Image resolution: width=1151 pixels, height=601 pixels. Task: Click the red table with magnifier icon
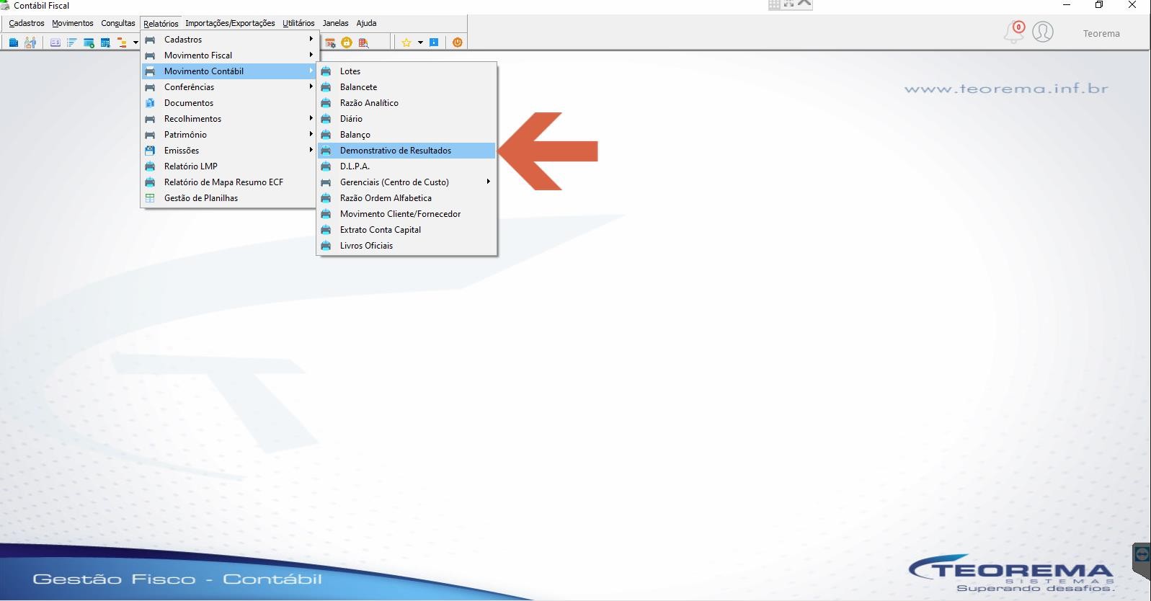363,43
